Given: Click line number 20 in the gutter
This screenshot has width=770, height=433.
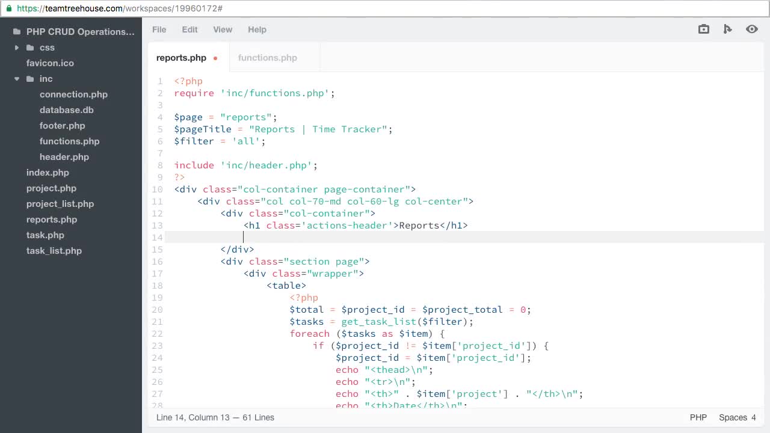Looking at the screenshot, I should (x=158, y=310).
